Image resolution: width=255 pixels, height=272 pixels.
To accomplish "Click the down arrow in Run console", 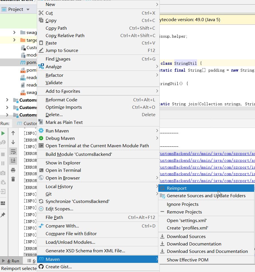I will coord(13,142).
